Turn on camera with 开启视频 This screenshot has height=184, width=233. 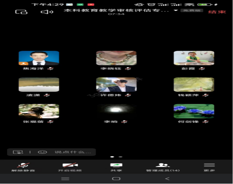click(70, 167)
